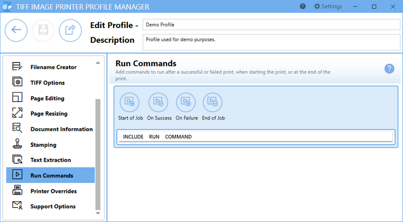Select the Run Commands label in sidebar
403x222 pixels.
52,175
